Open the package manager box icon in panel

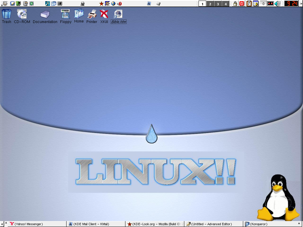click(x=25, y=3)
